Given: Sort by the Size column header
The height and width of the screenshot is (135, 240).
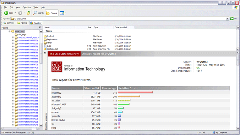Looking at the screenshot, I should pos(83,28).
